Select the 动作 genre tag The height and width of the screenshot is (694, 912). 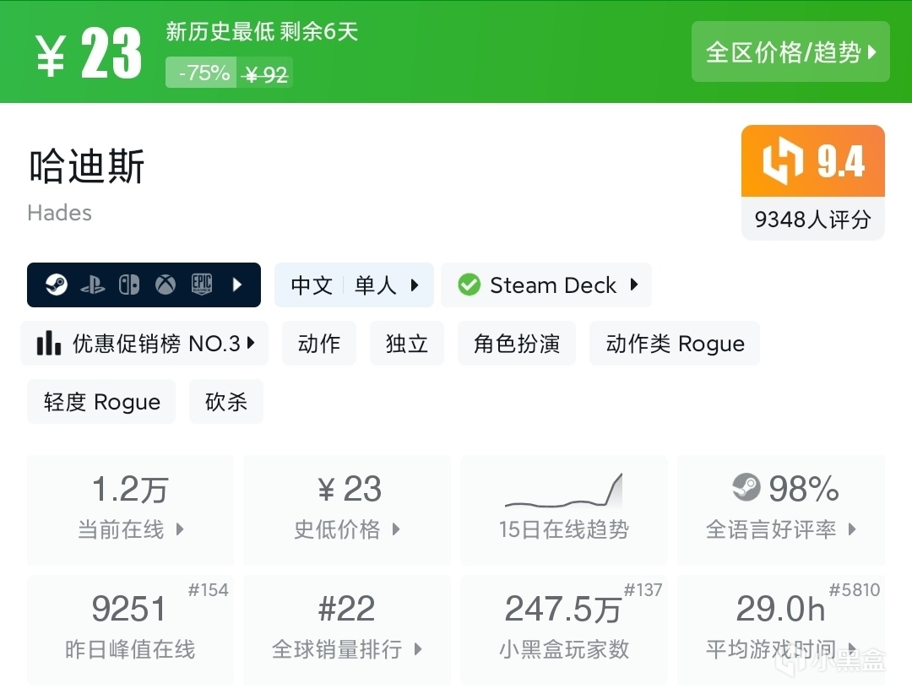319,344
